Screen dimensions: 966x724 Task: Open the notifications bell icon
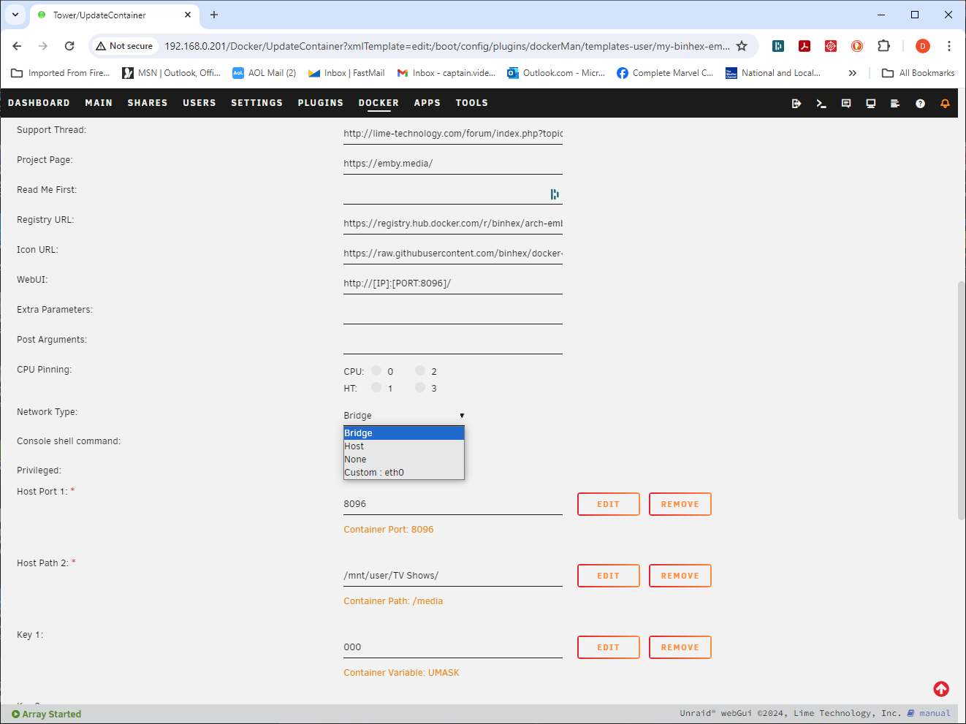pyautogui.click(x=945, y=104)
